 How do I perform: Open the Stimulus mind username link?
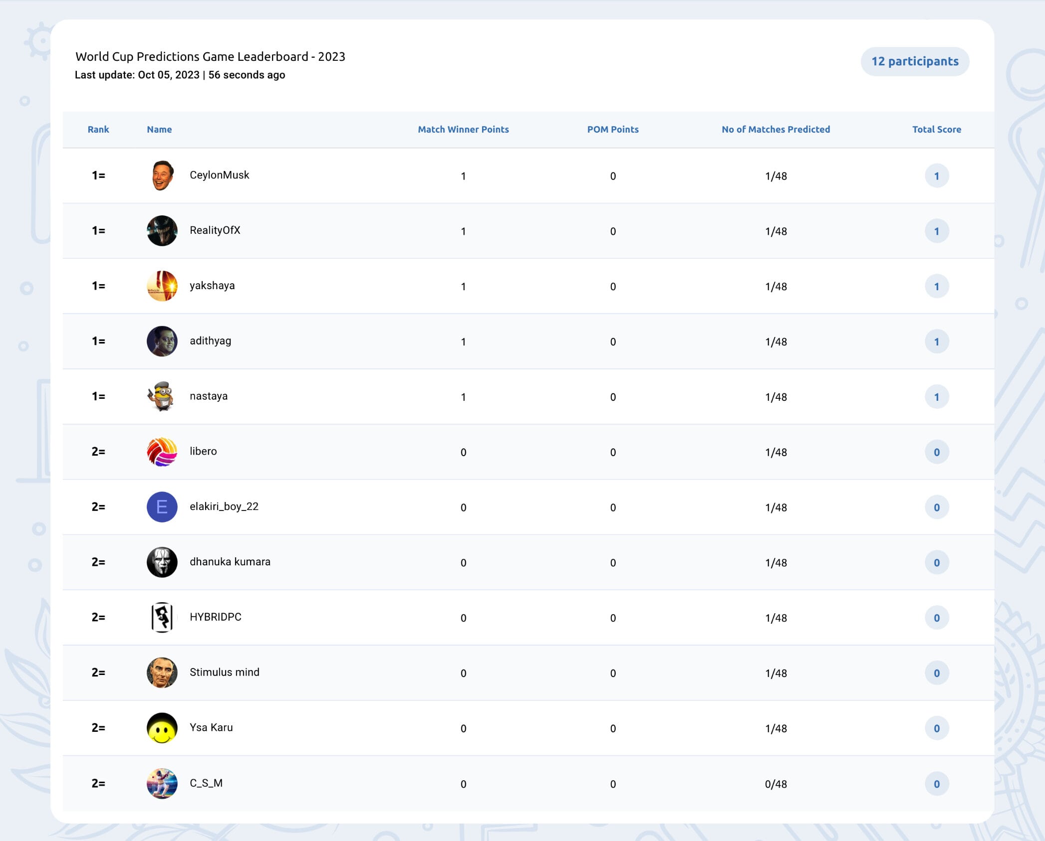(225, 673)
